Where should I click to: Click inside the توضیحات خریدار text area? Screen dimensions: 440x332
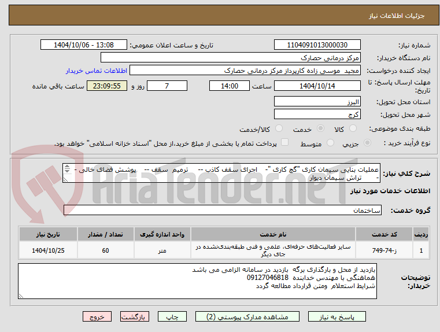tap(197, 281)
